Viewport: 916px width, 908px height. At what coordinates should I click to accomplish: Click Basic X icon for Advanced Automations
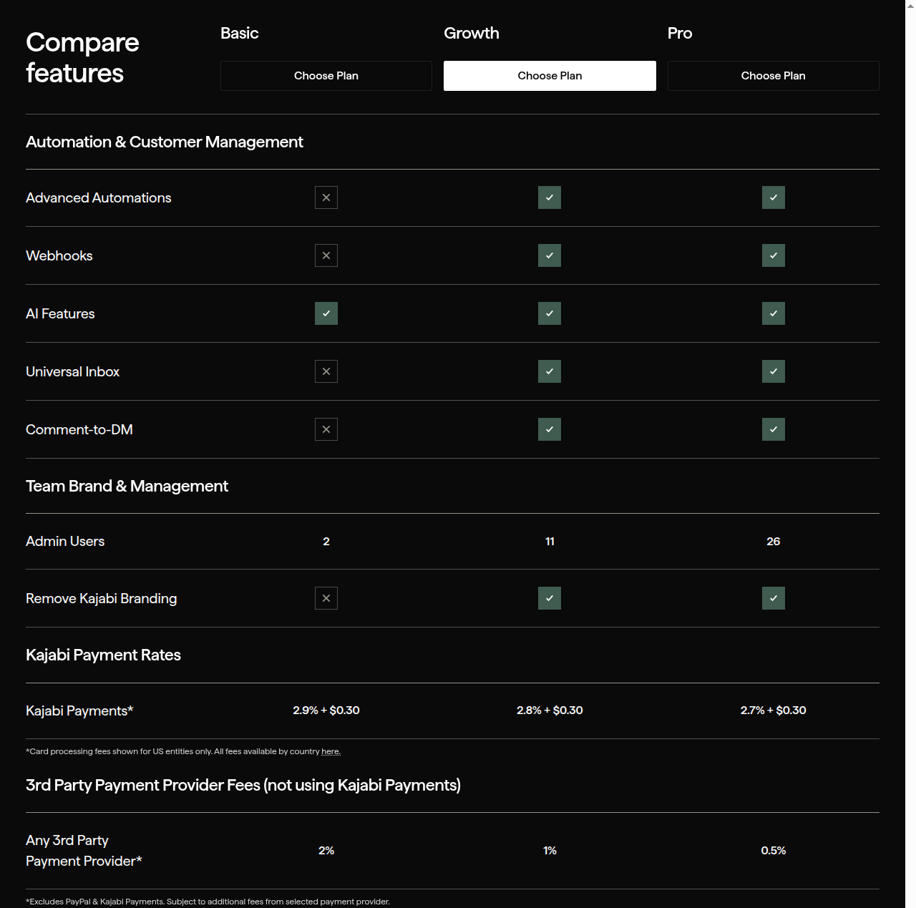coord(326,197)
